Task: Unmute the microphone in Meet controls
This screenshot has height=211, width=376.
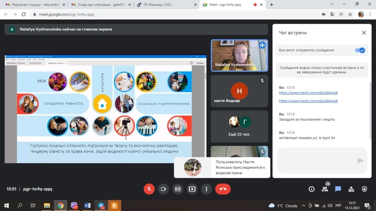Action: pos(149,189)
